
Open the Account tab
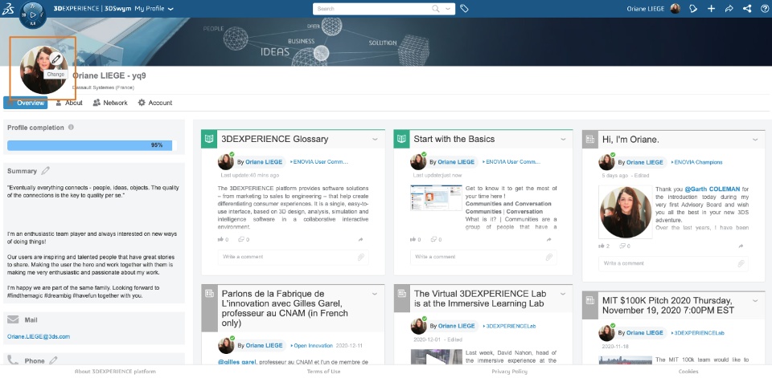pyautogui.click(x=155, y=103)
